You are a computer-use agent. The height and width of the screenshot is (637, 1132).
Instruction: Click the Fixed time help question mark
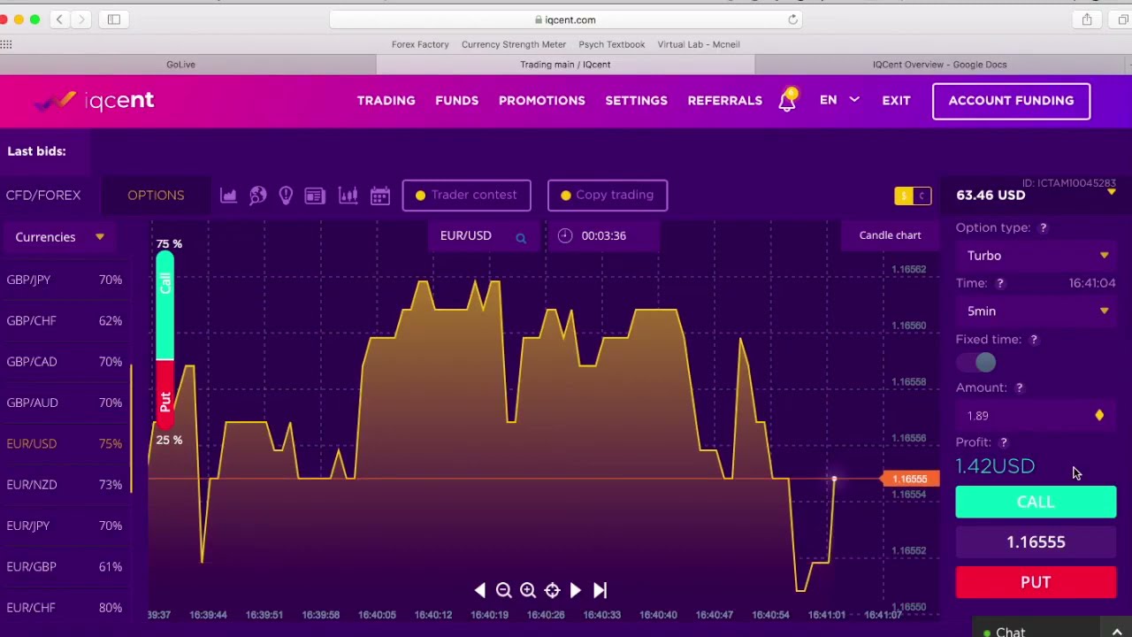point(1034,340)
